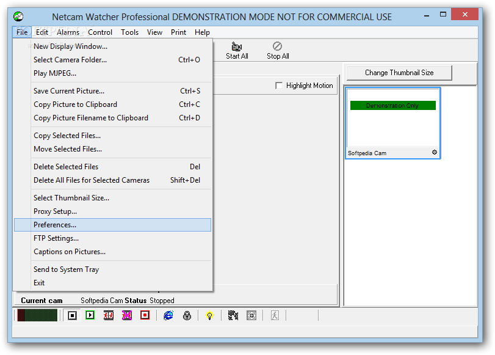Open the Help menu

203,32
